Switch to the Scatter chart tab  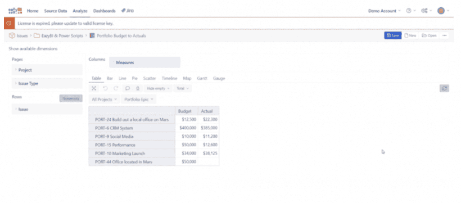tap(149, 78)
